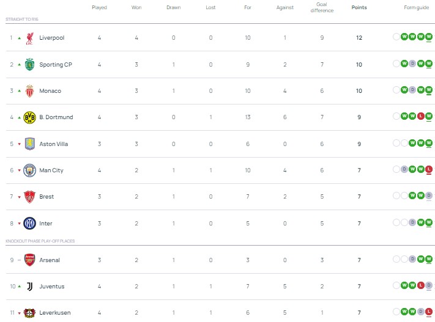Open the Arsenal team name link
435x322 pixels.
point(50,260)
